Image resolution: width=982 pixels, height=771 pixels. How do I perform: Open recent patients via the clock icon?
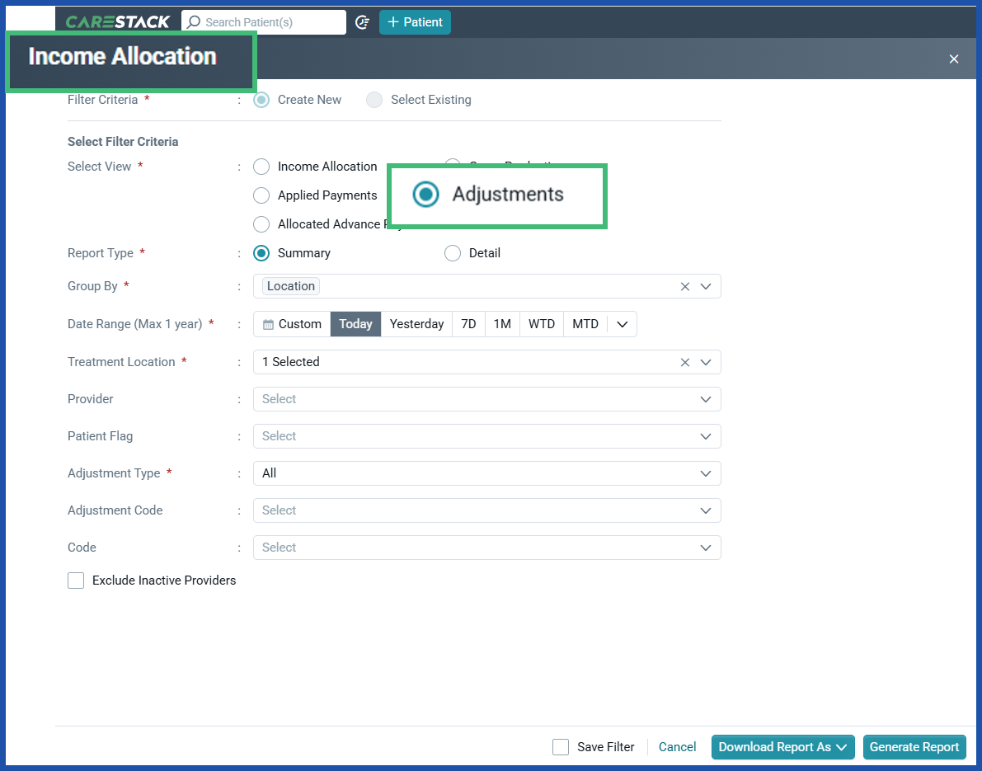tap(362, 22)
